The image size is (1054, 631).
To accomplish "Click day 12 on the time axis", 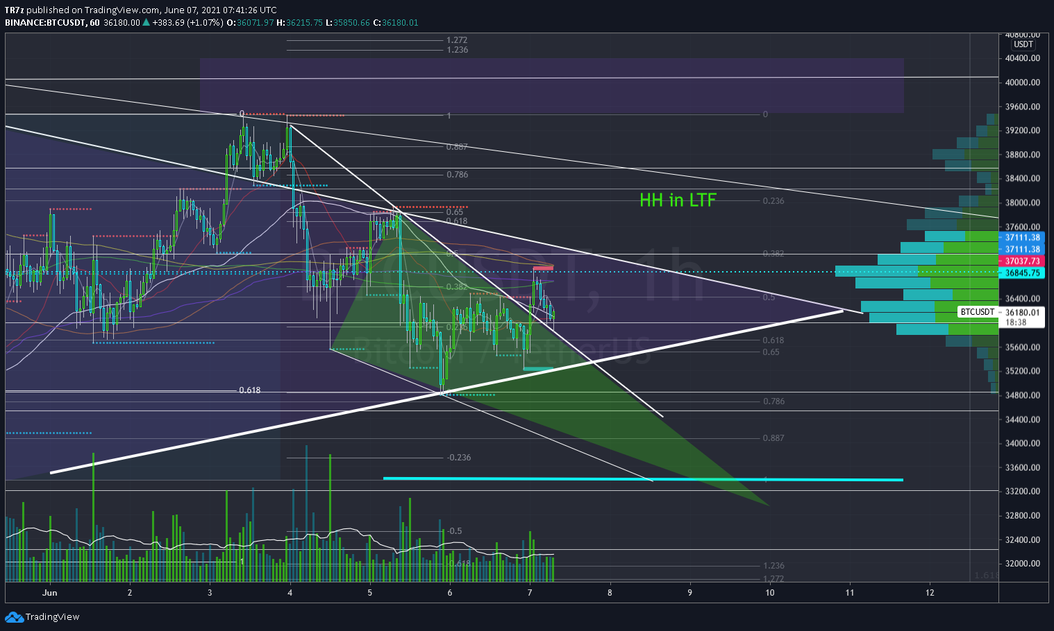I will [x=930, y=593].
